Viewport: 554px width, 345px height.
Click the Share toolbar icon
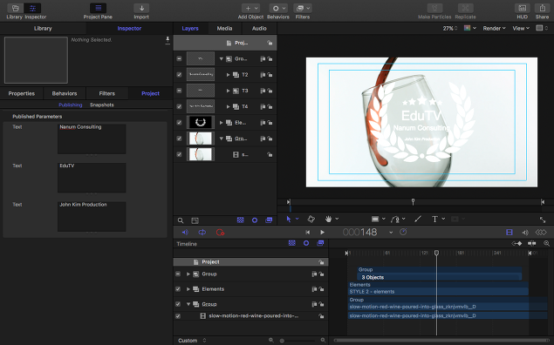coord(542,8)
